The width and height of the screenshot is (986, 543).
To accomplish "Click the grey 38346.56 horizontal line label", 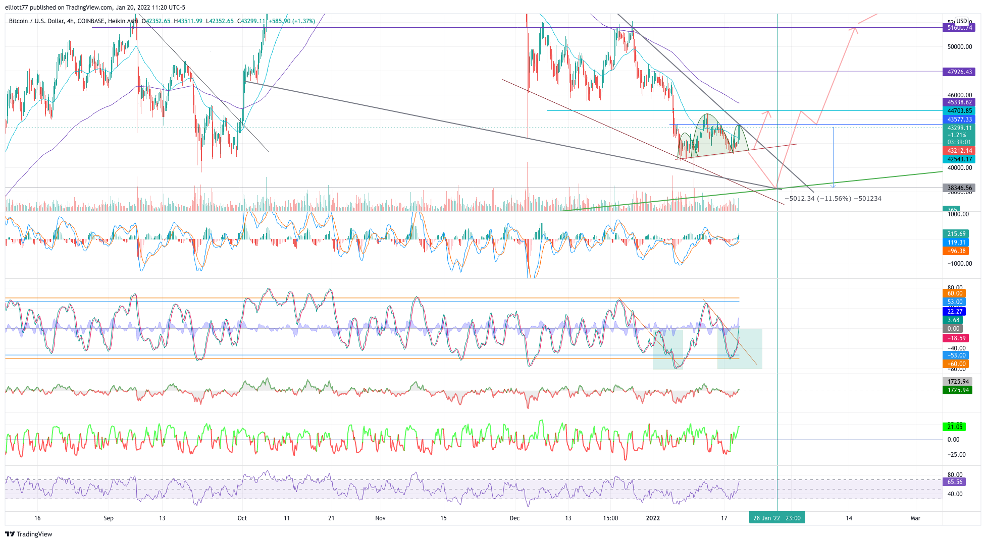I will tap(959, 188).
